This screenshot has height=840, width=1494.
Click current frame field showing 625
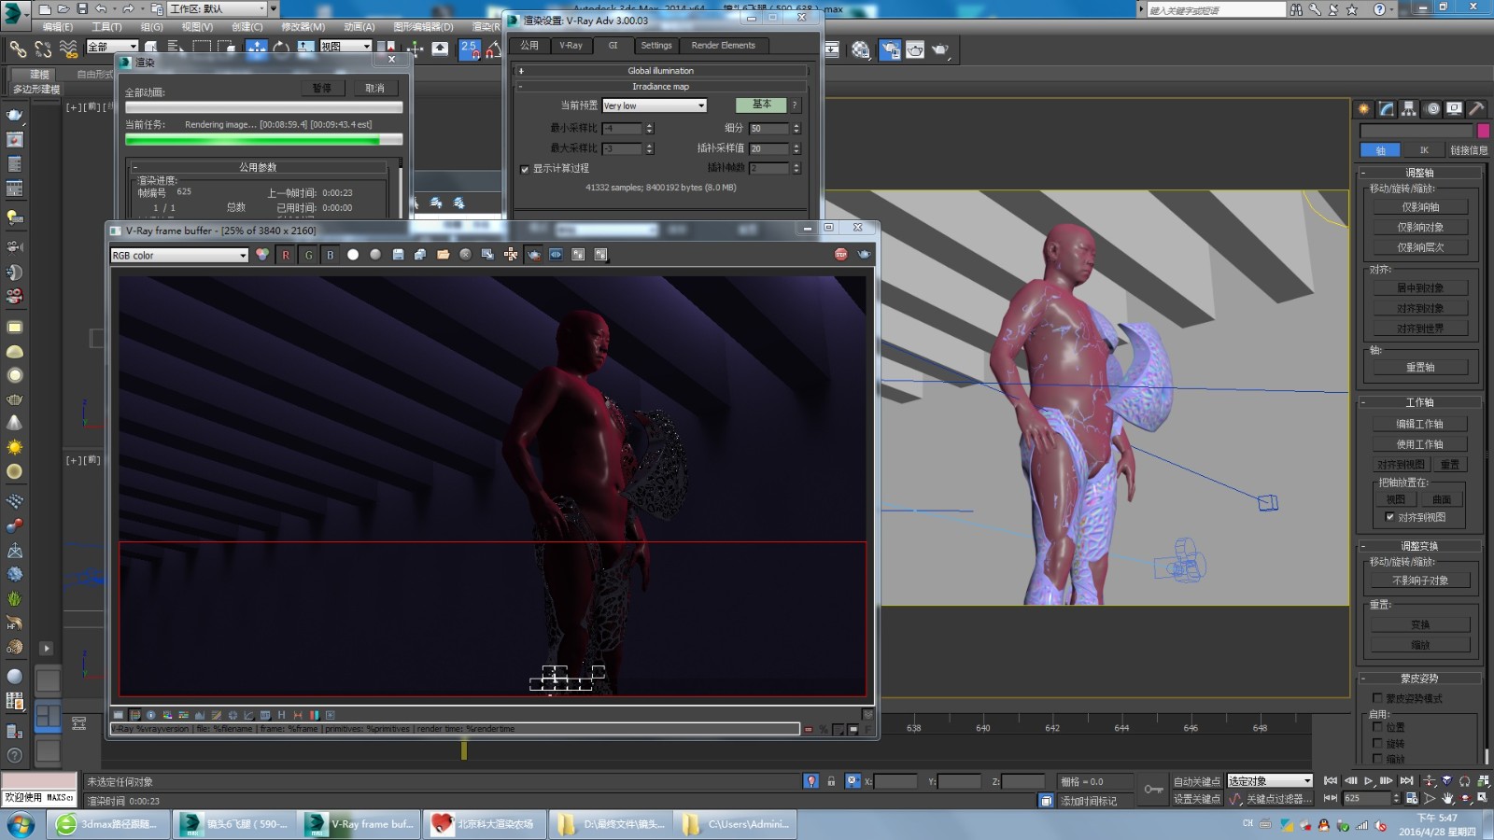click(x=1366, y=798)
